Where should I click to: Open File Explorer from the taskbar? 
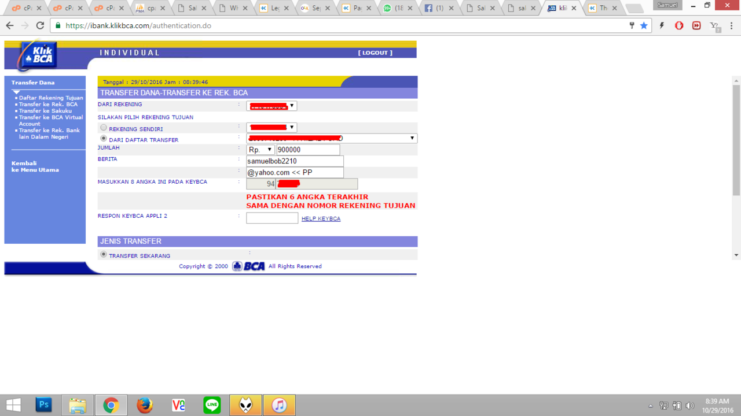coord(77,405)
